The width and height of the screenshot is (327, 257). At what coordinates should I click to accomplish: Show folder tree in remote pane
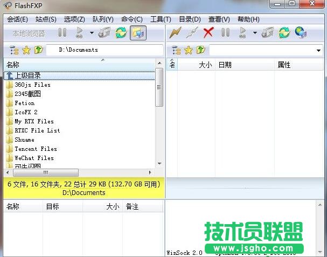(177, 50)
